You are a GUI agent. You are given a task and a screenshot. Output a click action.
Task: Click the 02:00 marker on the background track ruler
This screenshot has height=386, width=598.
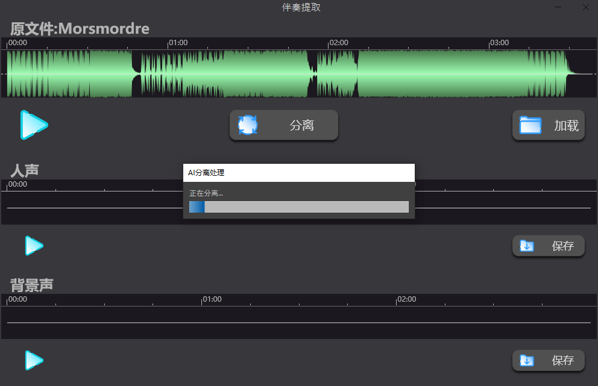[408, 299]
